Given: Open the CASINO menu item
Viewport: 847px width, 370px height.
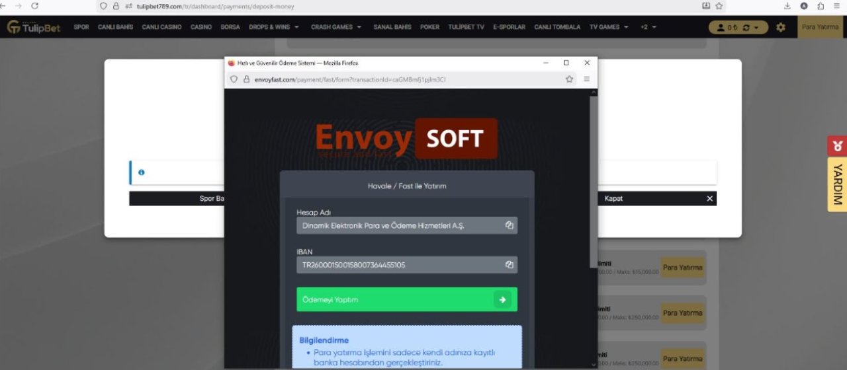Looking at the screenshot, I should coord(201,27).
